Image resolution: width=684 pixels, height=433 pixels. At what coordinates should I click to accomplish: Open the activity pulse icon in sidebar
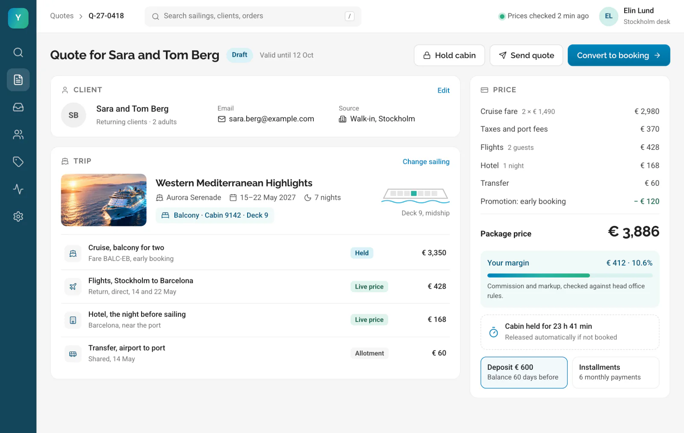pyautogui.click(x=18, y=189)
